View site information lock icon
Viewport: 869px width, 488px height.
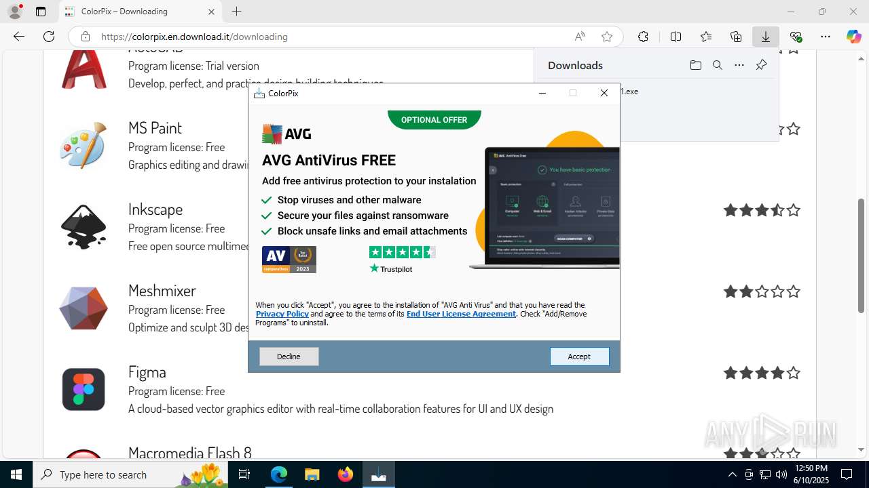[85, 37]
